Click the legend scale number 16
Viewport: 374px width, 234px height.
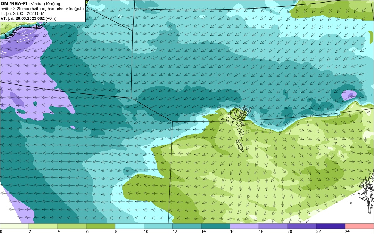(x=232, y=231)
